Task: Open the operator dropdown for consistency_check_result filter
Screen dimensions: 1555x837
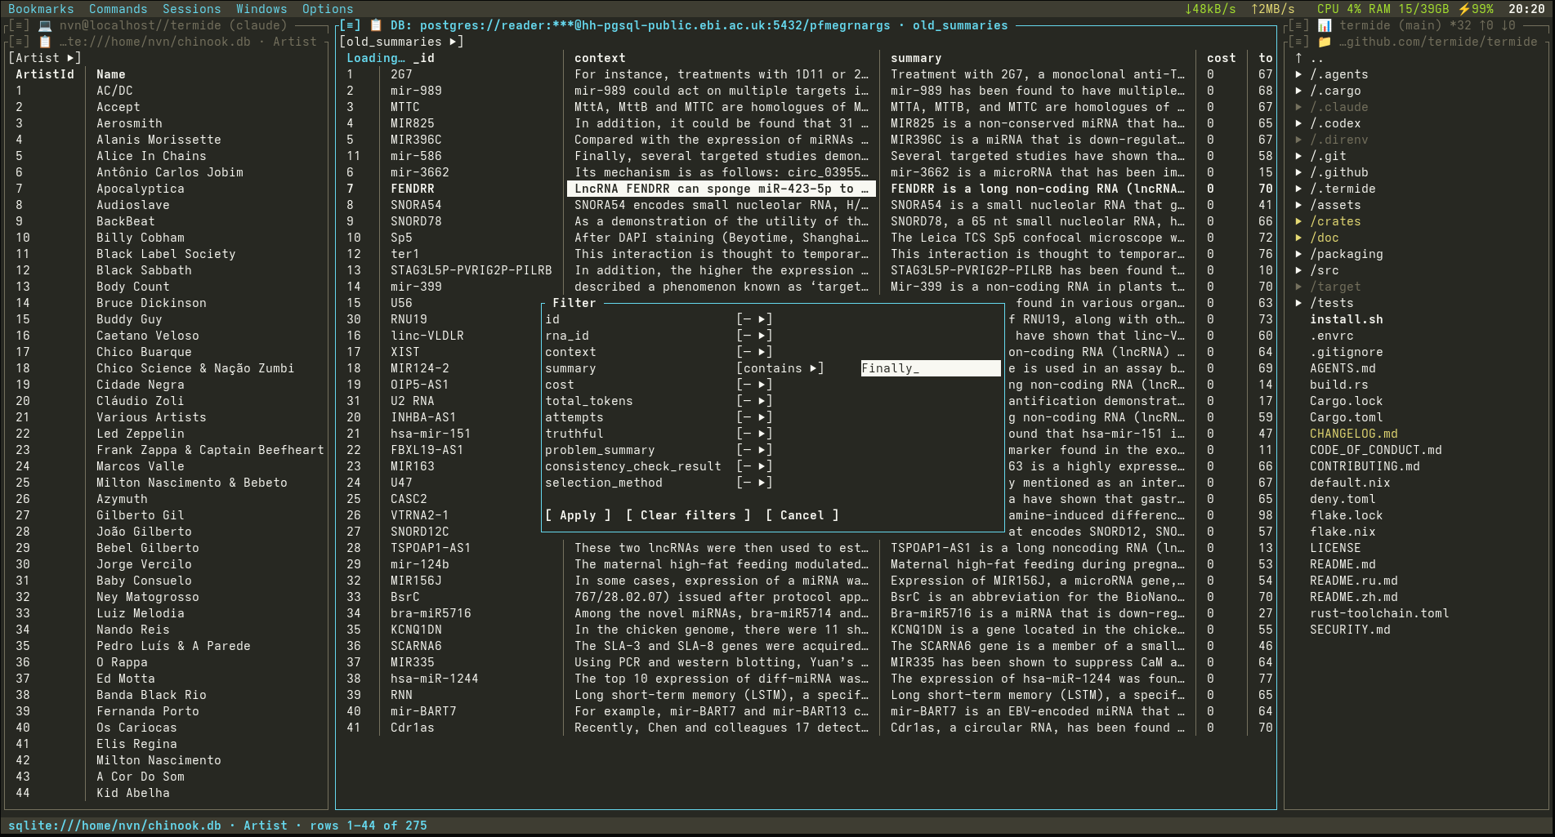Action: tap(754, 466)
